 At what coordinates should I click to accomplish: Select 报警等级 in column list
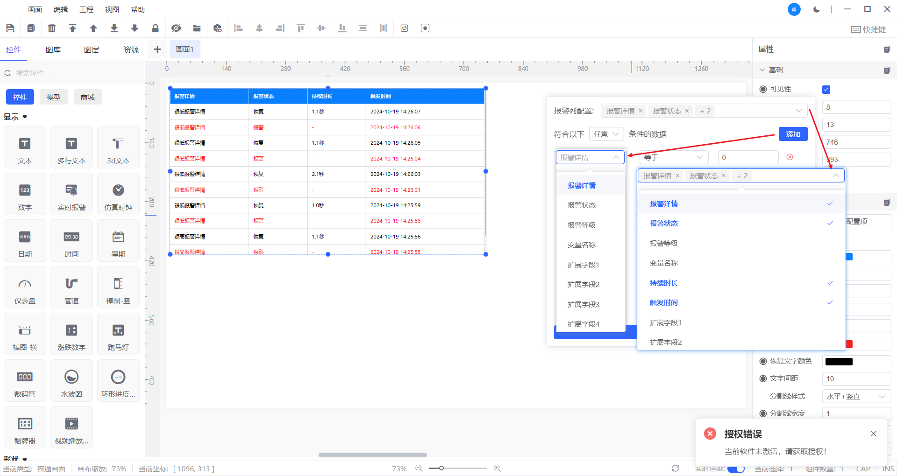point(663,243)
